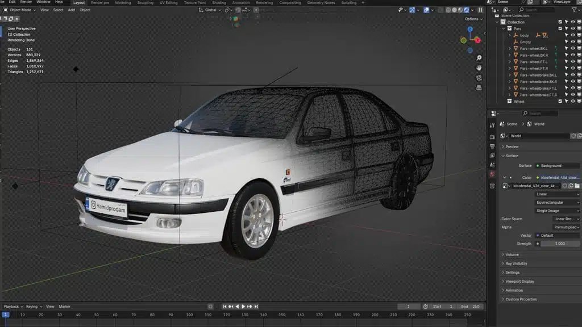
Task: Open Premultiplied alpha dropdown
Action: [x=566, y=227]
